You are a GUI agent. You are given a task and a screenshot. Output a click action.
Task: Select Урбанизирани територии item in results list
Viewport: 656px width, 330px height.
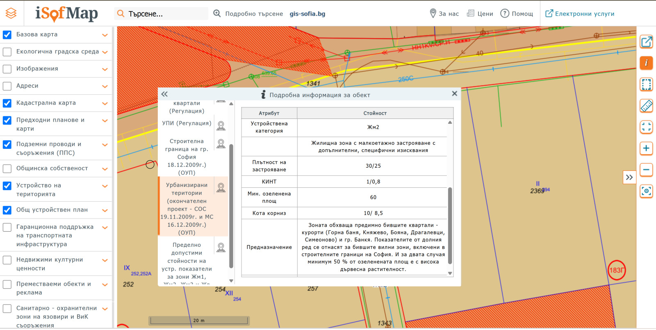tap(187, 209)
